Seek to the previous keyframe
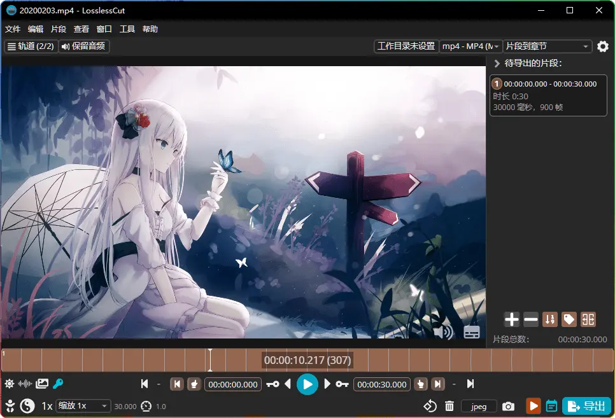615x418 pixels. coord(272,384)
